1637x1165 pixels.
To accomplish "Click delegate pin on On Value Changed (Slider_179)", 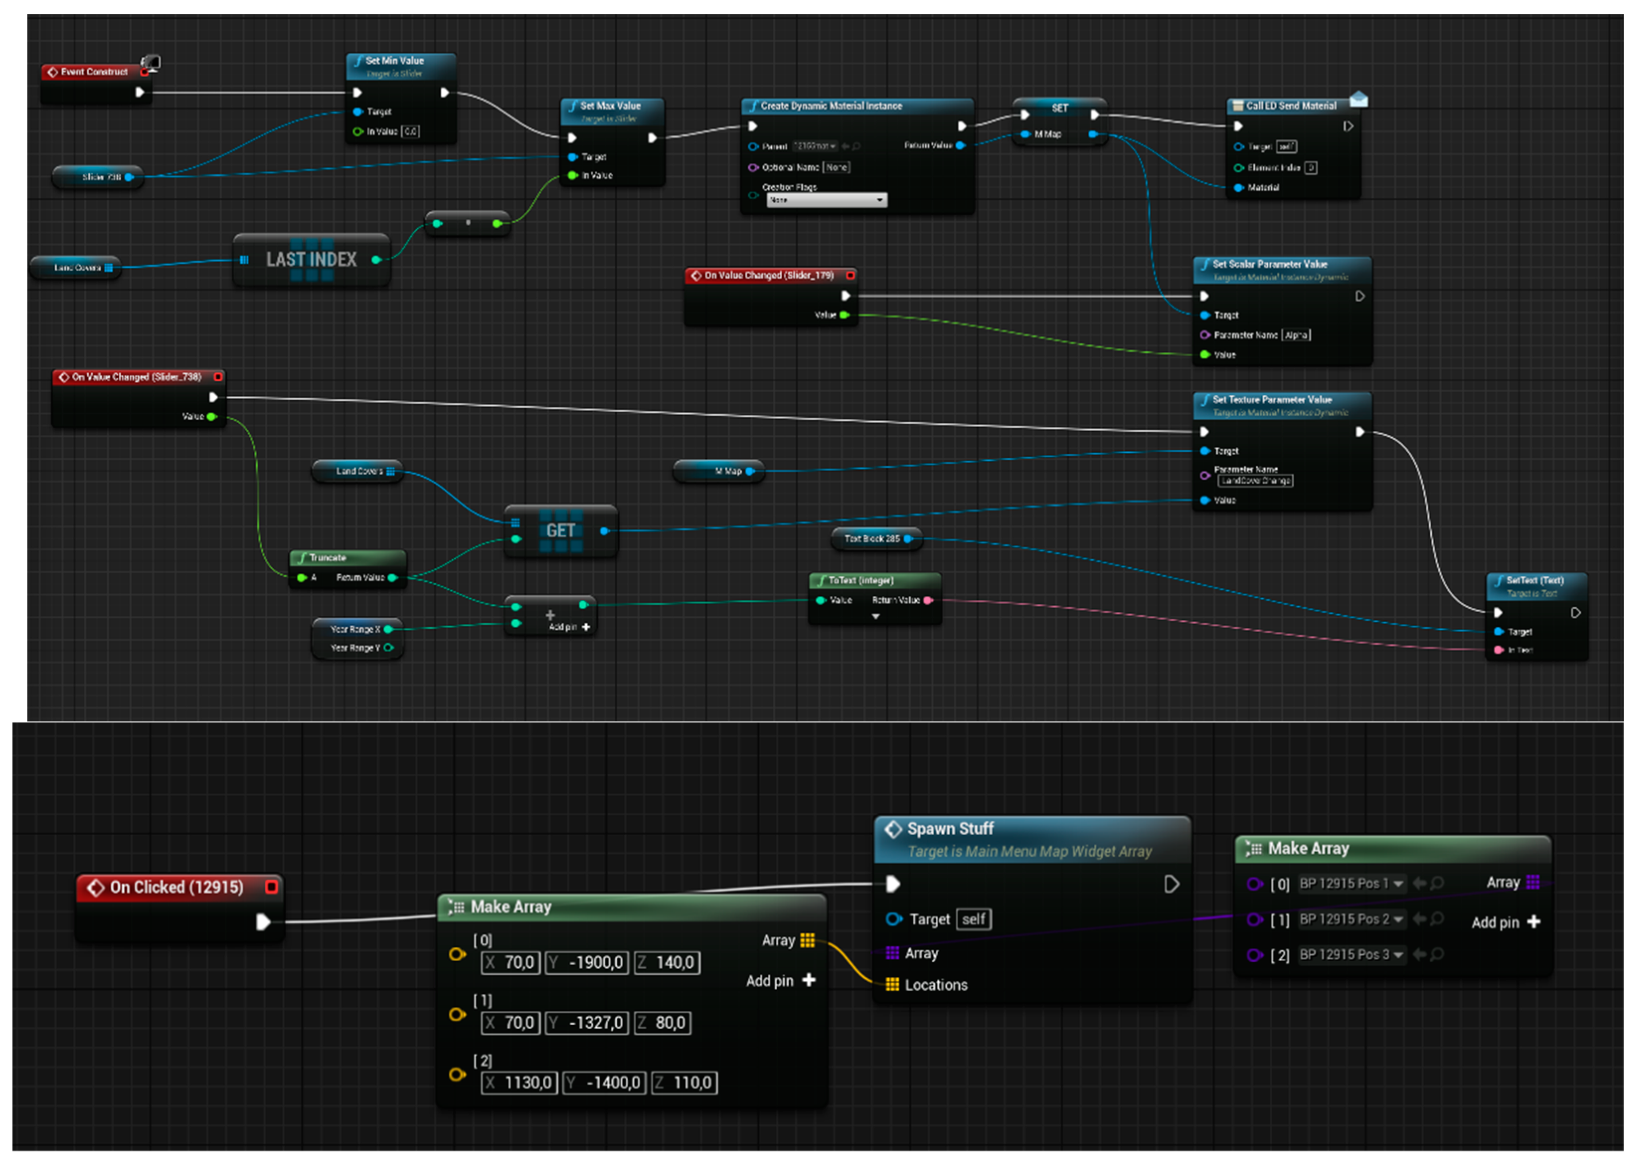I will [850, 275].
